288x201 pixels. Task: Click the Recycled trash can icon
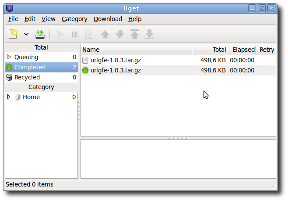9,77
